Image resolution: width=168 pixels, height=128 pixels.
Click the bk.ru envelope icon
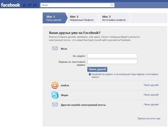click(55, 48)
